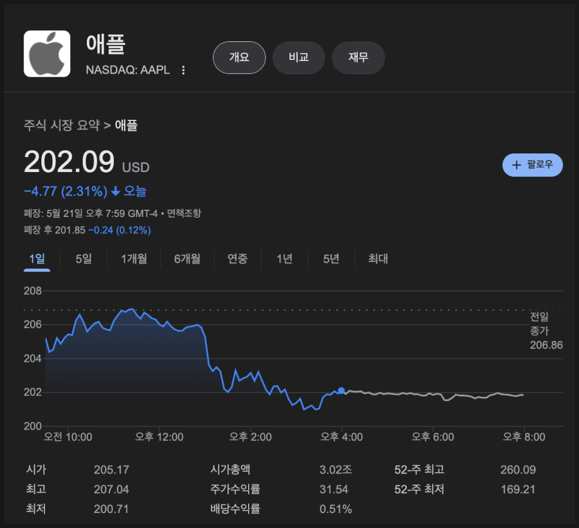The width and height of the screenshot is (579, 528).
Task: Click the 시가총액 value 3.02조
Action: tap(336, 470)
